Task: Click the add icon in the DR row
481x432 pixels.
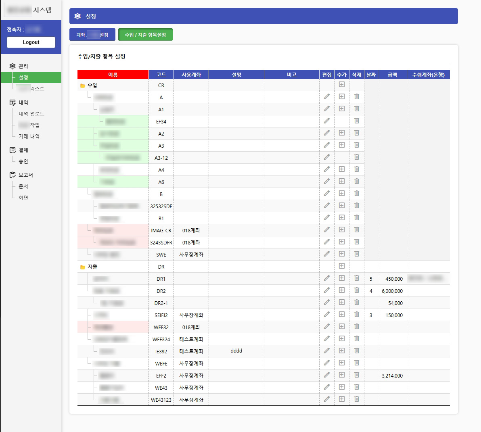Action: [342, 266]
